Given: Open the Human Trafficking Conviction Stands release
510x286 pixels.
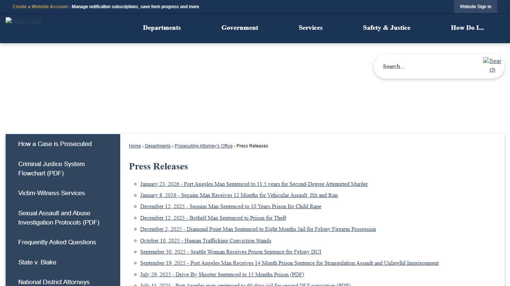Looking at the screenshot, I should pyautogui.click(x=205, y=241).
